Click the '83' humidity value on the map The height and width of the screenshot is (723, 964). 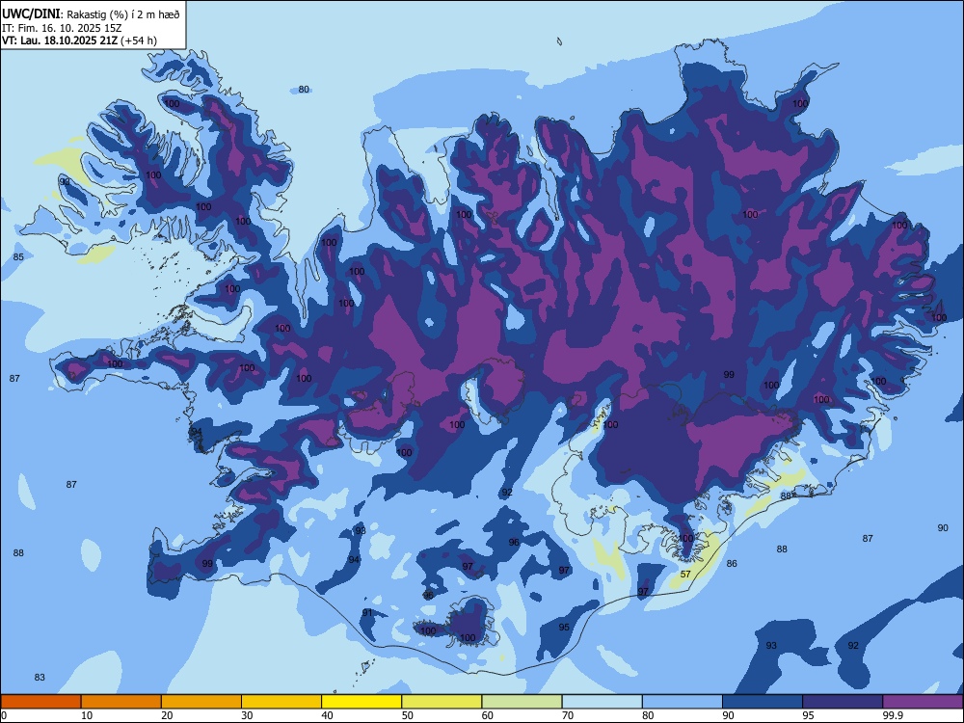(x=40, y=677)
